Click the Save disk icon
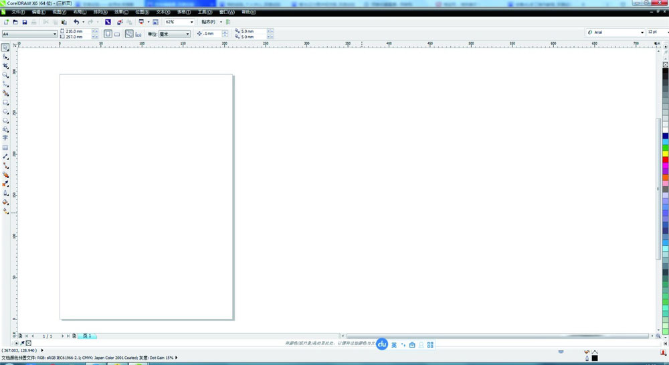 click(25, 22)
